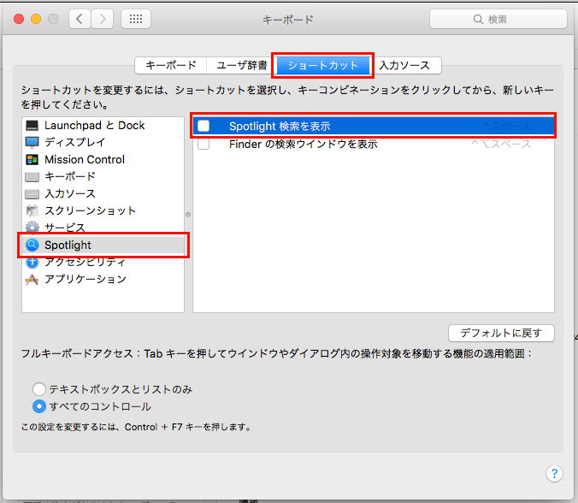Open help with the question mark button
This screenshot has width=578, height=503.
coord(554,473)
